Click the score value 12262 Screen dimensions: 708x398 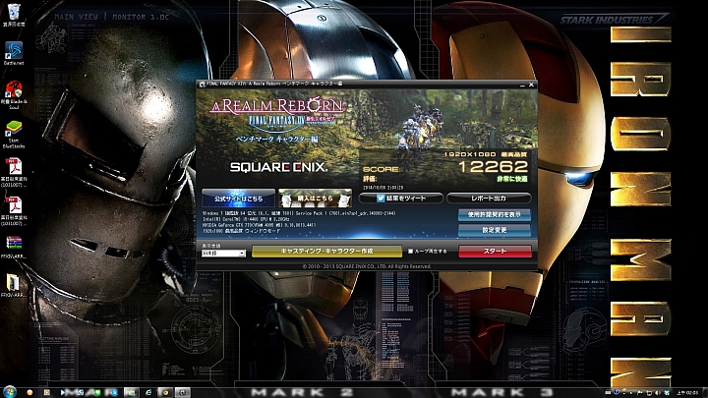[x=493, y=167]
